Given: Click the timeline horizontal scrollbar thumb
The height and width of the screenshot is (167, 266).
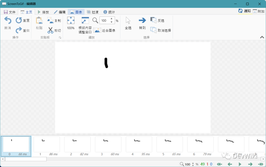Looking at the screenshot, I should pos(26,159).
